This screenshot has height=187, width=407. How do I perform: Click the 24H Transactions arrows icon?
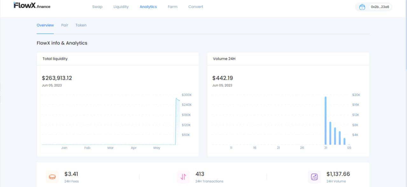pyautogui.click(x=183, y=177)
